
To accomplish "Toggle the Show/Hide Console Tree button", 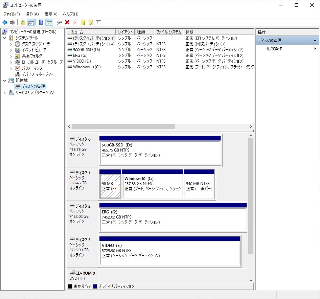I will coord(31,22).
